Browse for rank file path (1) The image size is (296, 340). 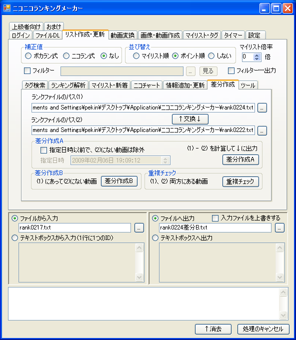262,108
